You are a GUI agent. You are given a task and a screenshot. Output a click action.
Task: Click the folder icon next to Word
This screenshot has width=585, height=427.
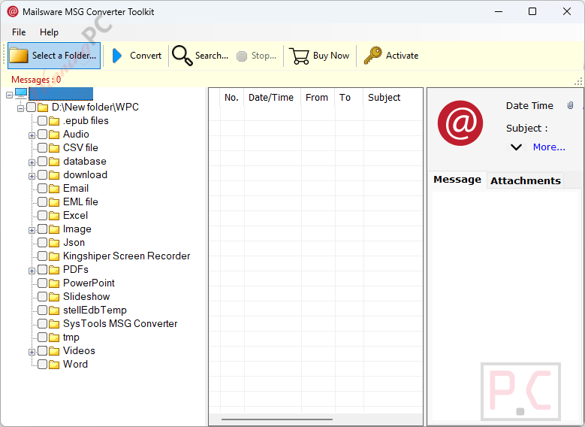pos(54,365)
